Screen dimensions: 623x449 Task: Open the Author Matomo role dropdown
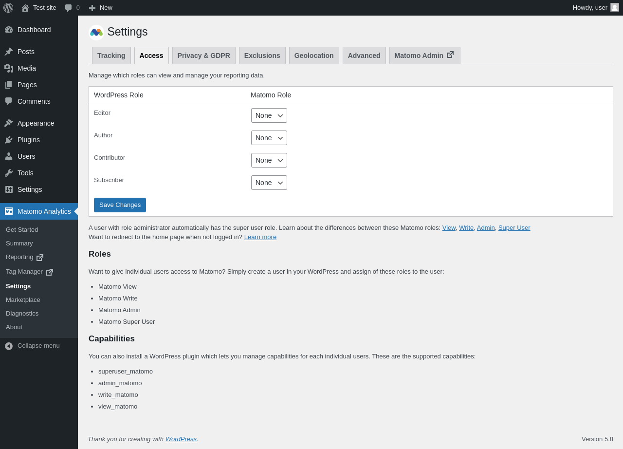(x=269, y=138)
